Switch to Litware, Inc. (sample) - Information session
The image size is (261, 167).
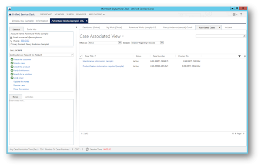[30, 21]
